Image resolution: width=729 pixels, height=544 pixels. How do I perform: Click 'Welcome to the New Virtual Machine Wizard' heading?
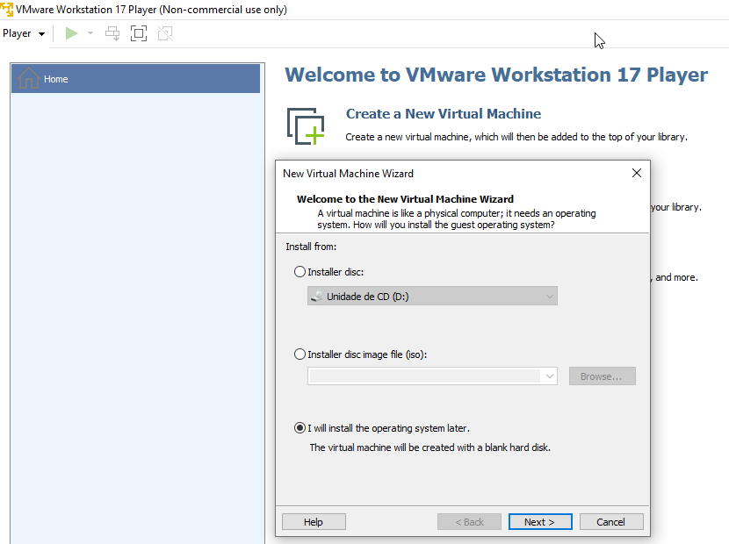[x=405, y=199]
